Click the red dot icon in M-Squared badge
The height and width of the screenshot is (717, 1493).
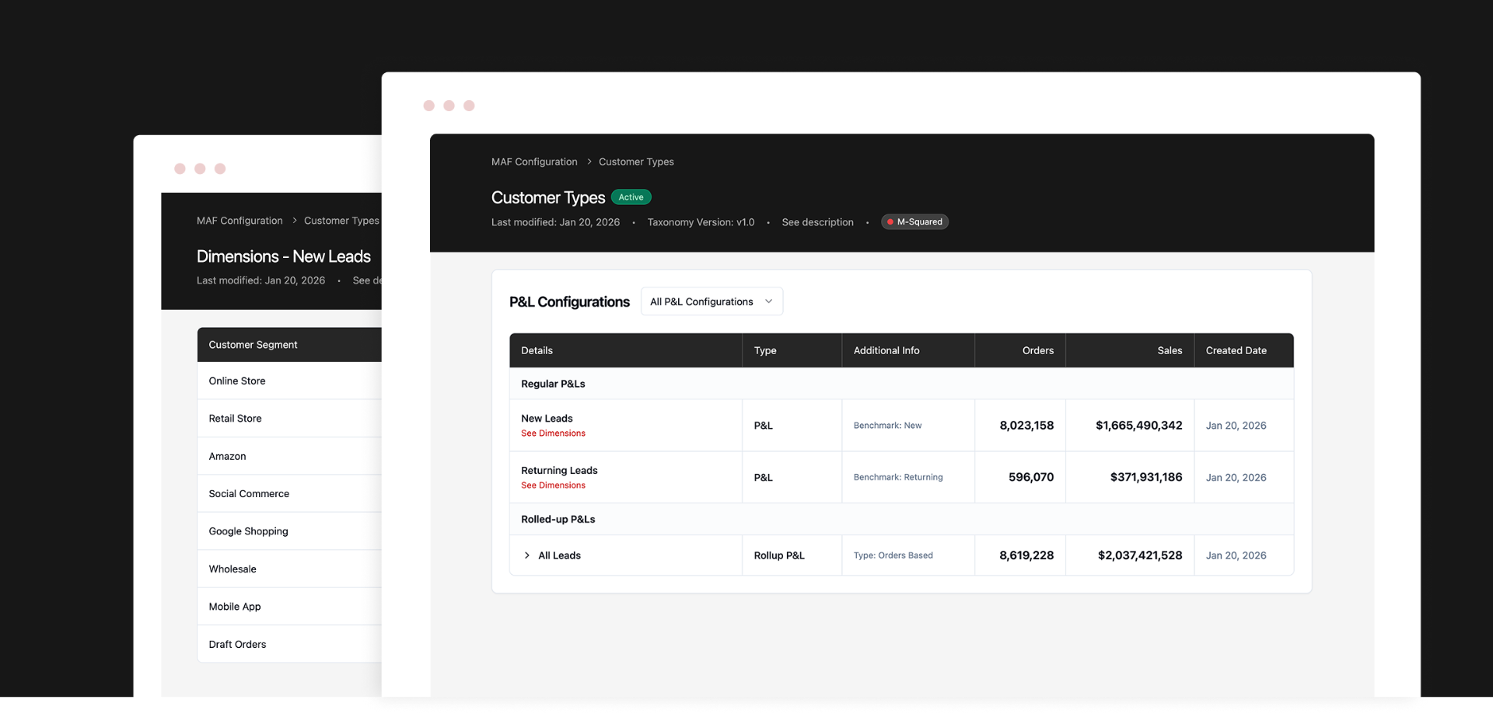(x=890, y=222)
